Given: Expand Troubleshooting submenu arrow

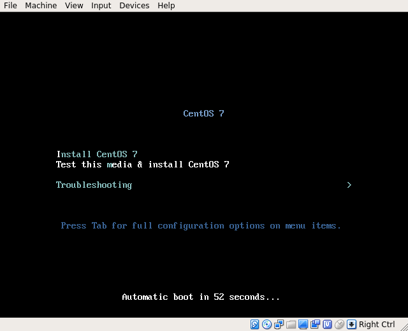Looking at the screenshot, I should pos(349,185).
